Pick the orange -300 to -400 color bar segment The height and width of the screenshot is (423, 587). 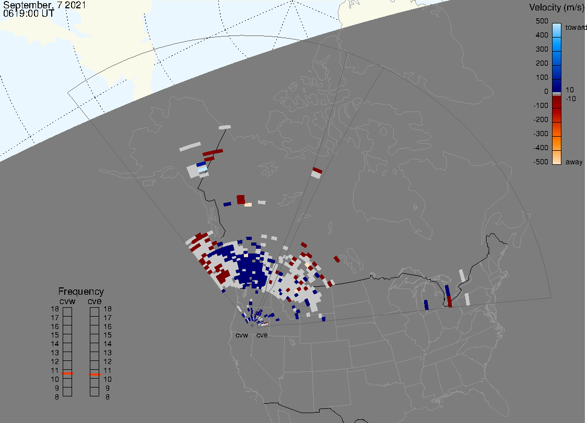pyautogui.click(x=557, y=143)
